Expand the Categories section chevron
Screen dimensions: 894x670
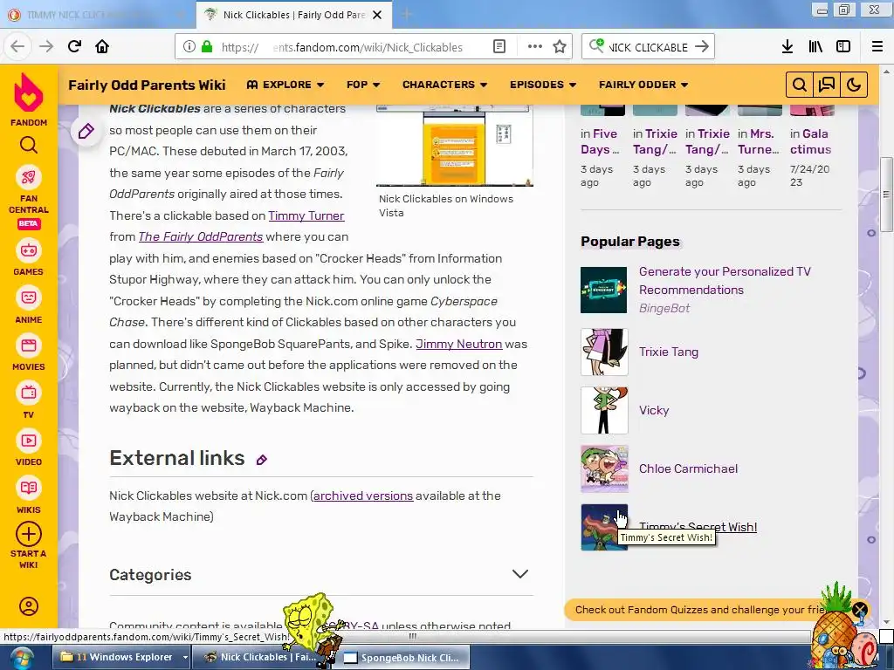tap(520, 574)
